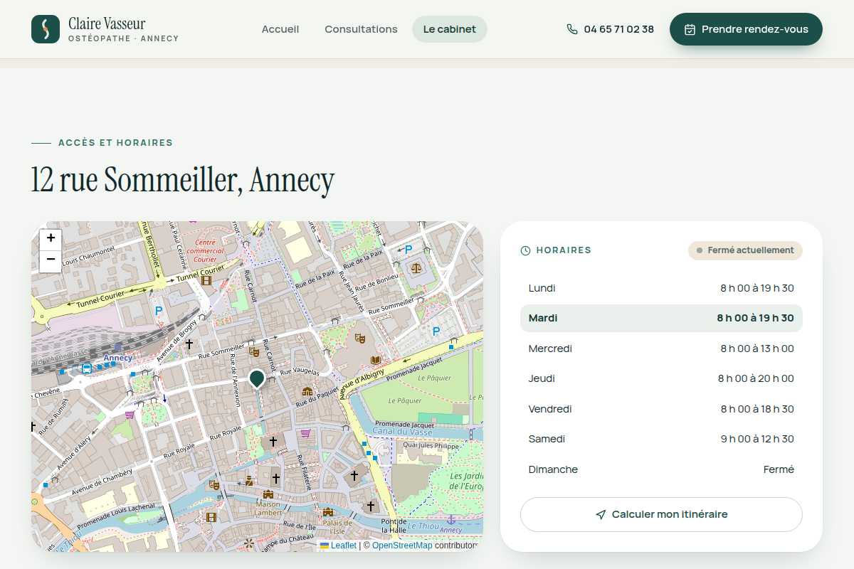Open the Leaflet attribution link
Viewport: 854px width, 569px height.
pos(338,546)
